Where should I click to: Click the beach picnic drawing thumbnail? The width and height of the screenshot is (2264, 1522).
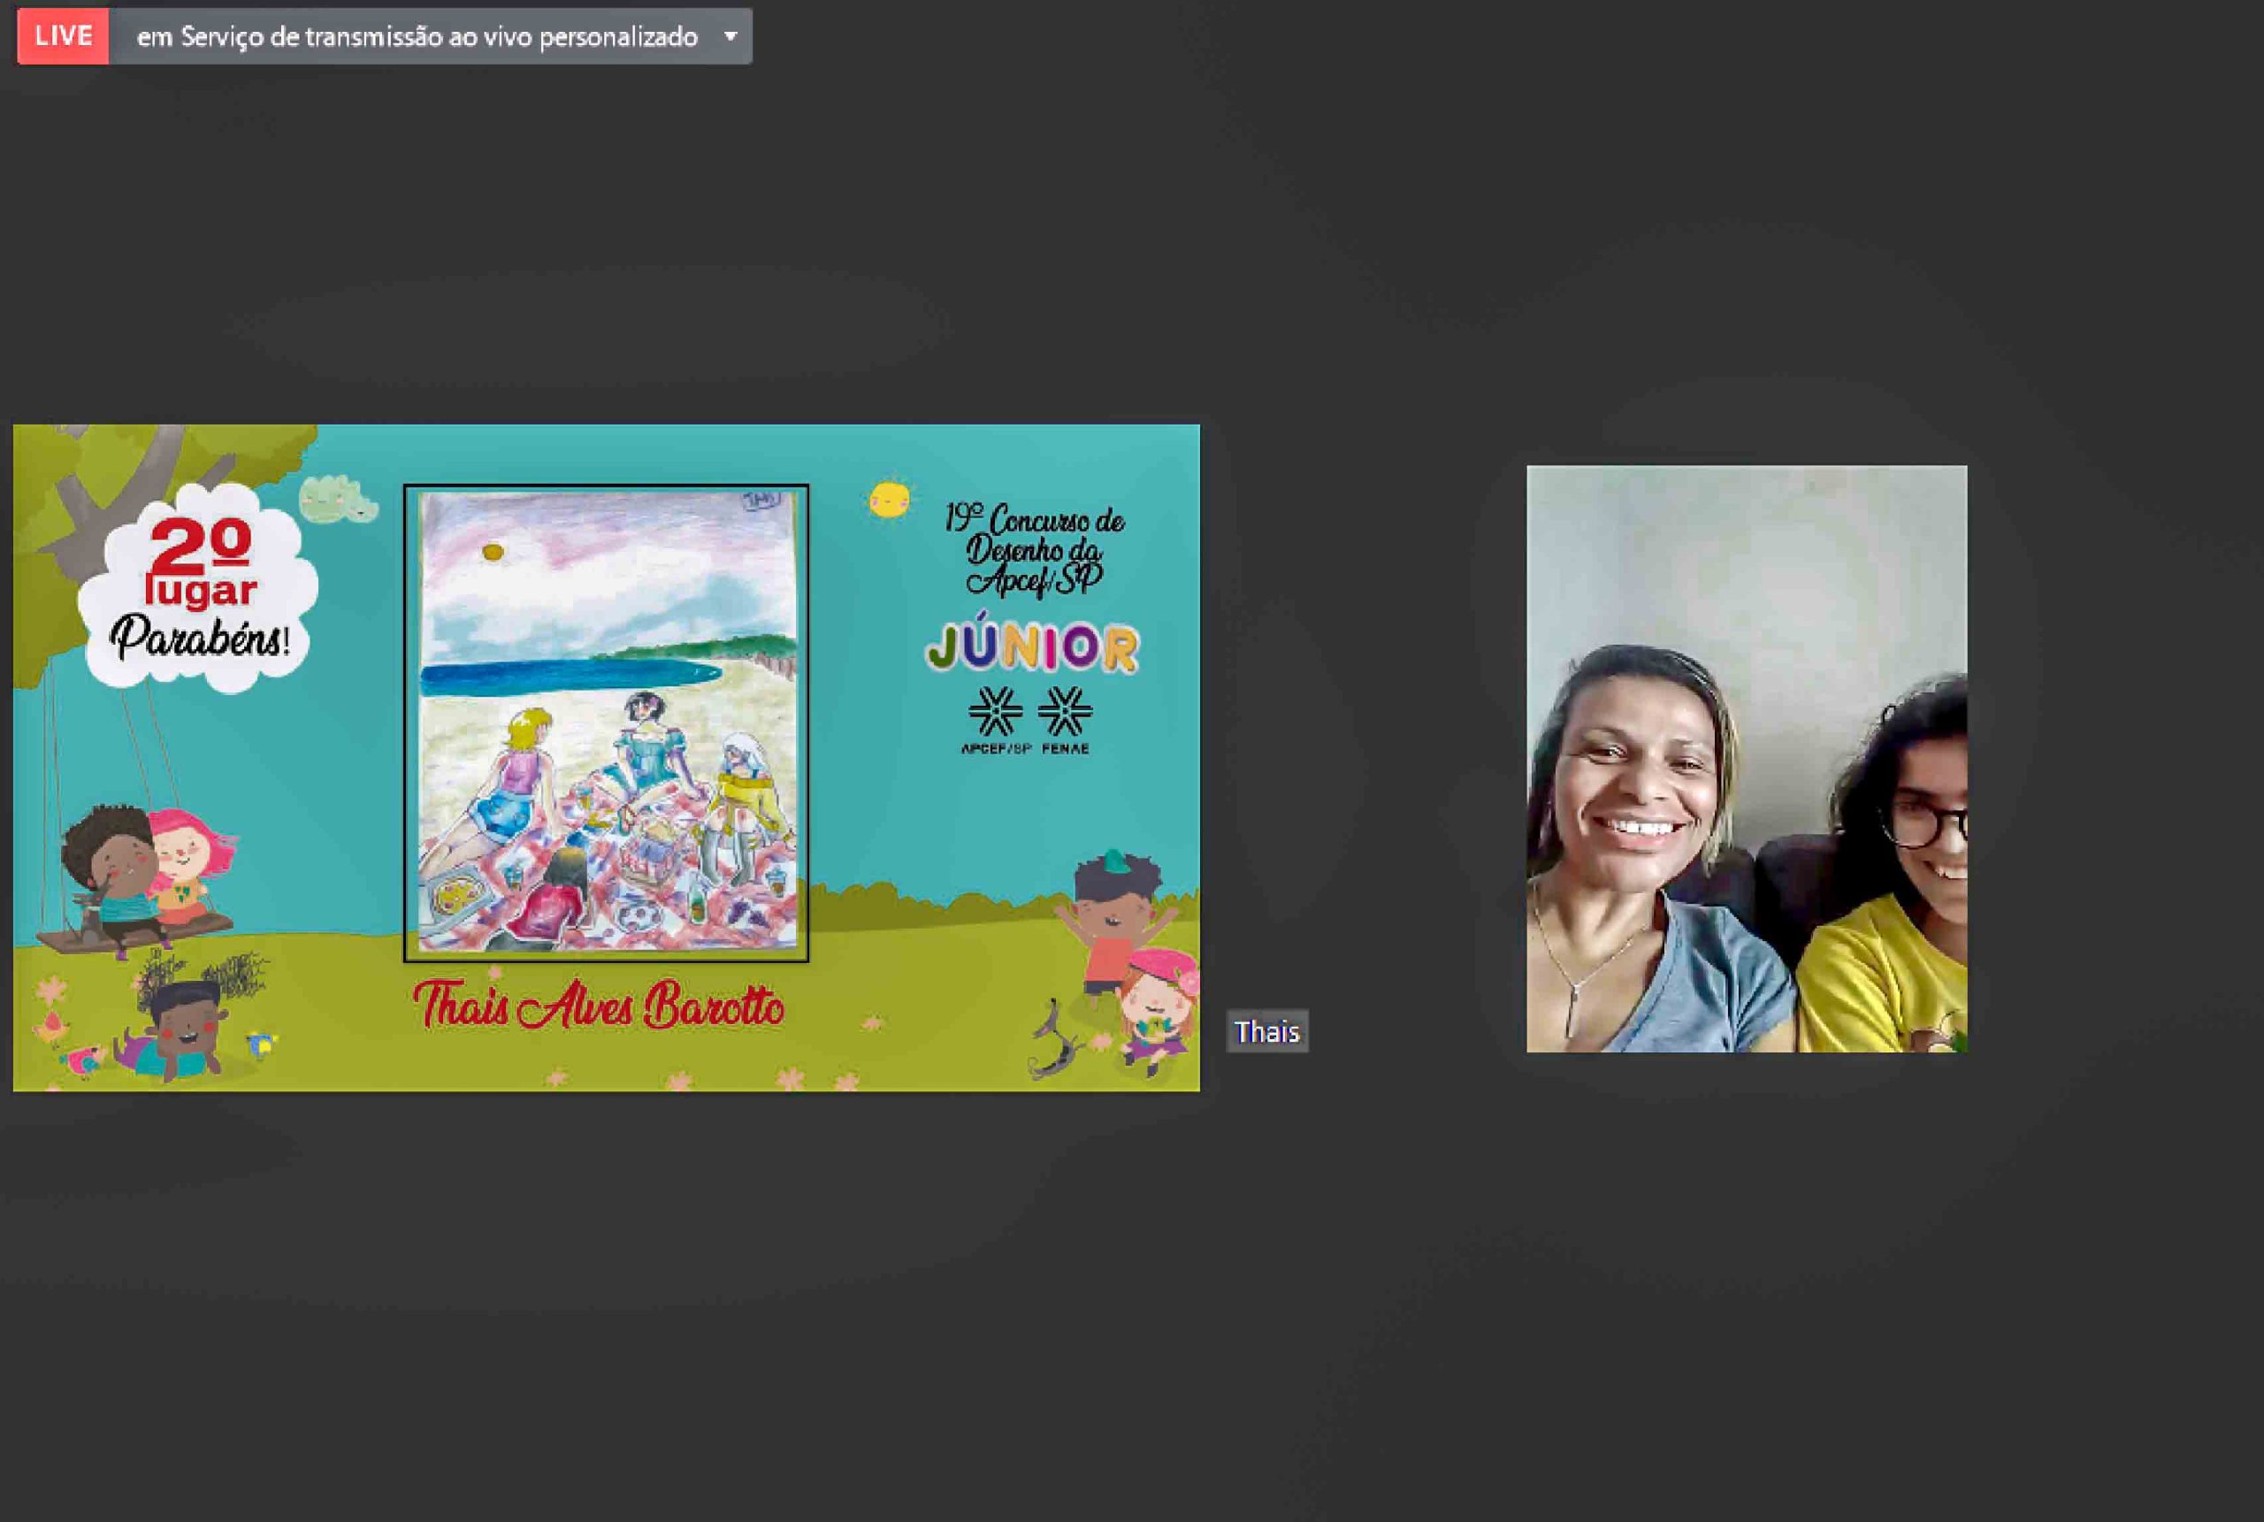pyautogui.click(x=607, y=723)
